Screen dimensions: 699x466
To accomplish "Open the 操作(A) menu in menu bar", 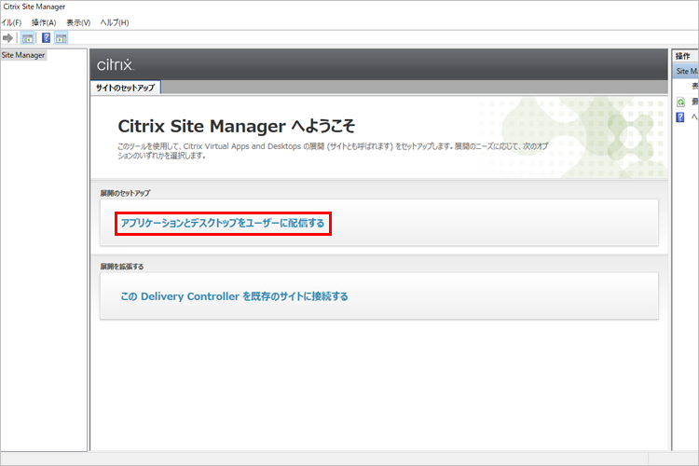I will coord(44,22).
